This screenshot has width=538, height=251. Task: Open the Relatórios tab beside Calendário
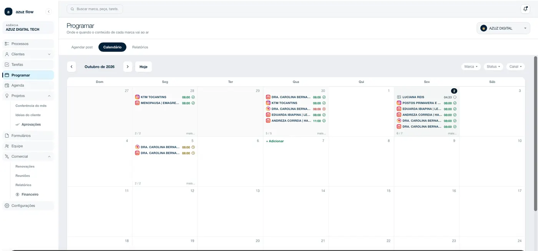(140, 47)
